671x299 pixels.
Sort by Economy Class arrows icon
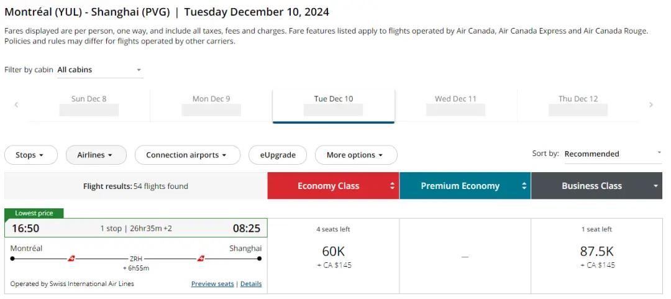pyautogui.click(x=392, y=186)
